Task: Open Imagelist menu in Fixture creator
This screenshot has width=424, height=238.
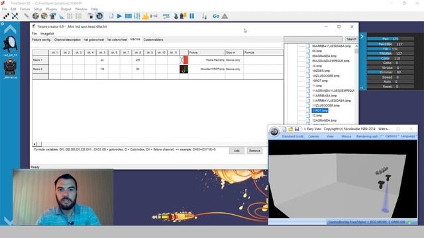Action: click(x=47, y=34)
